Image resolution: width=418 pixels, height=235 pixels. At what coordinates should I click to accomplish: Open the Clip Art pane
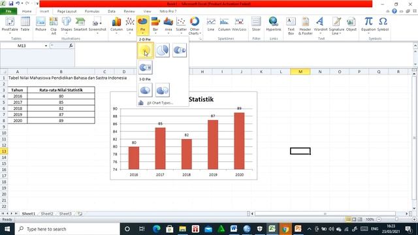click(x=54, y=25)
